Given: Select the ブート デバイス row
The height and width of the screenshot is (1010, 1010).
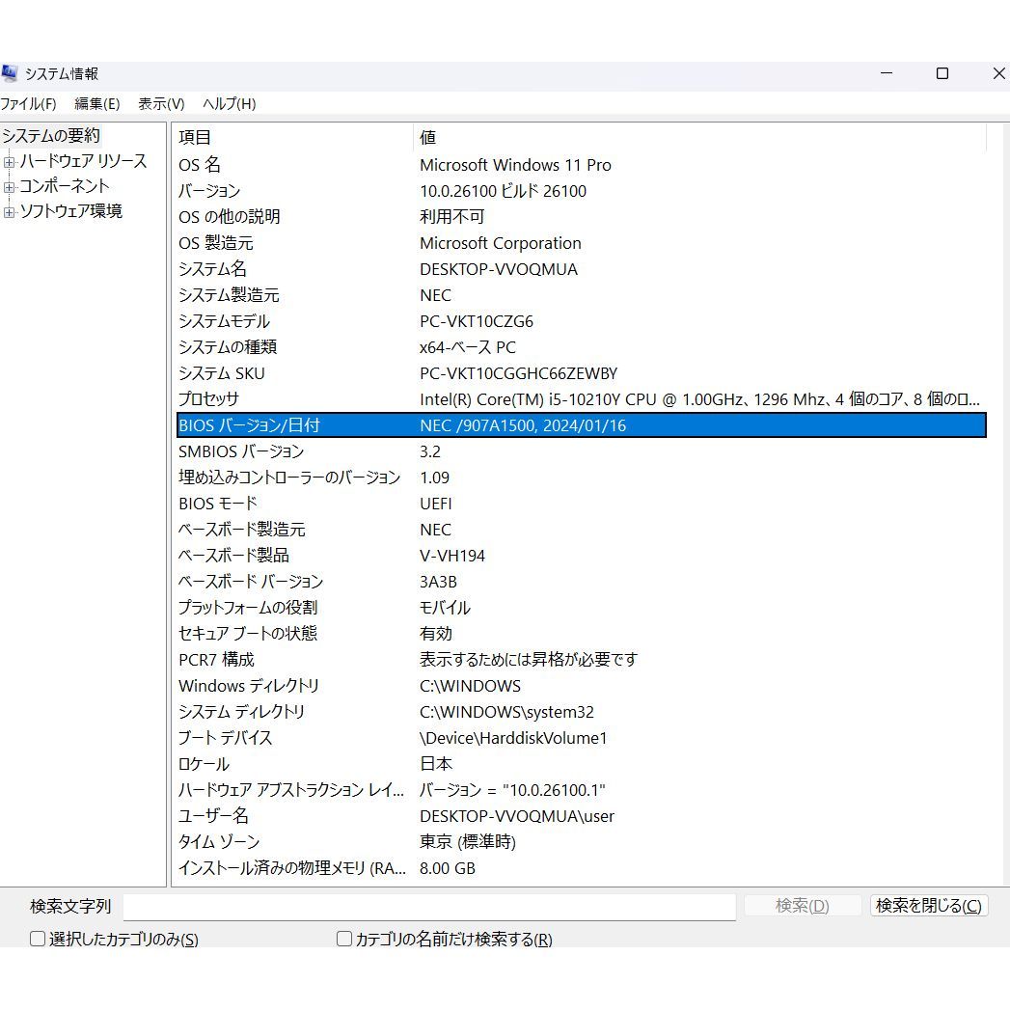Looking at the screenshot, I should click(581, 738).
